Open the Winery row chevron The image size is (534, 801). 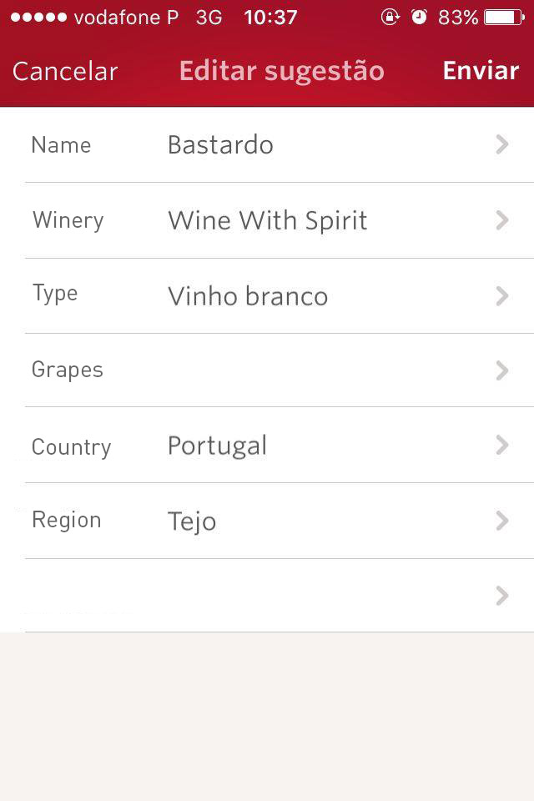point(502,220)
